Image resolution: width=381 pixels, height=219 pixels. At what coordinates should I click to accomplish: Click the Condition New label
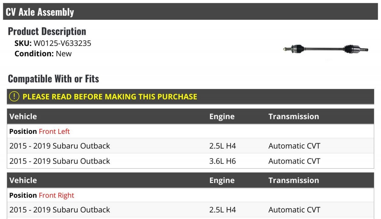point(43,53)
